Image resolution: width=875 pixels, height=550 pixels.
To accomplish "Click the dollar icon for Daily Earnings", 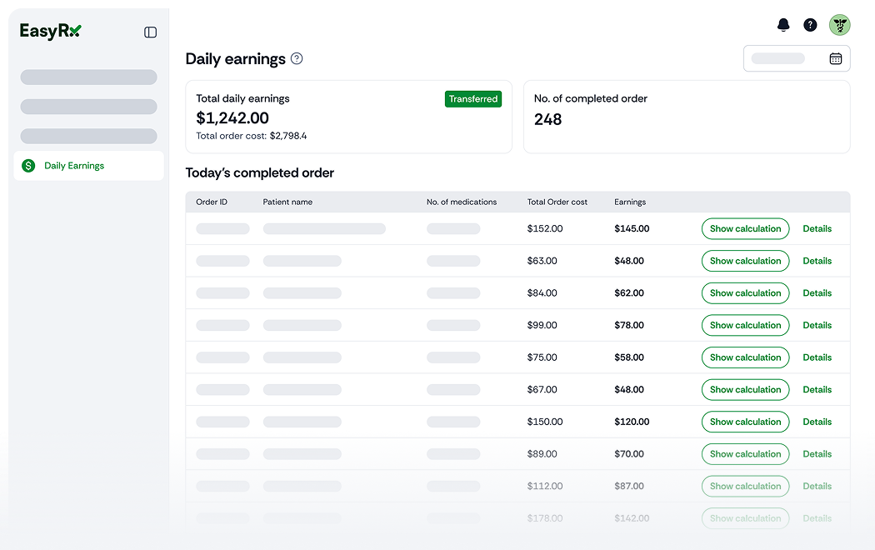I will (28, 166).
